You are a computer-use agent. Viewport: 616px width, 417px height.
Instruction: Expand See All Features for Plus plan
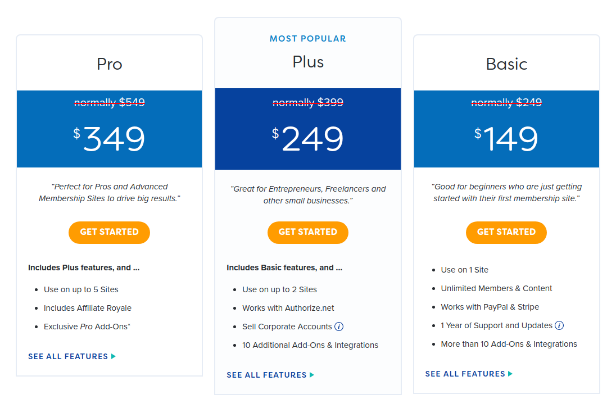tap(270, 375)
